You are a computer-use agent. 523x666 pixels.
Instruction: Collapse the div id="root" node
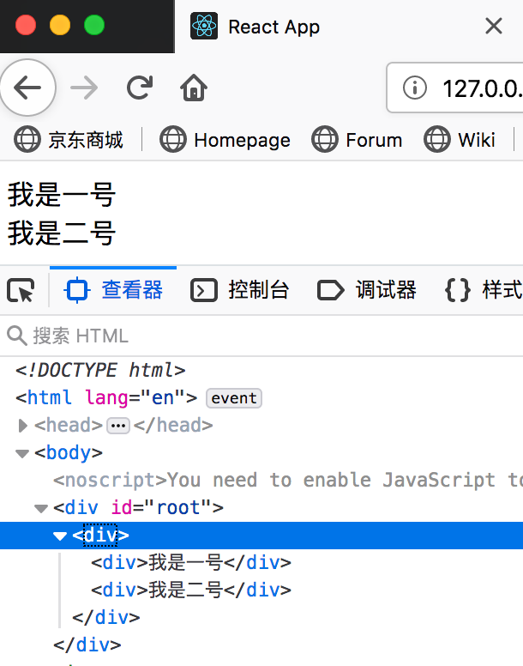40,508
